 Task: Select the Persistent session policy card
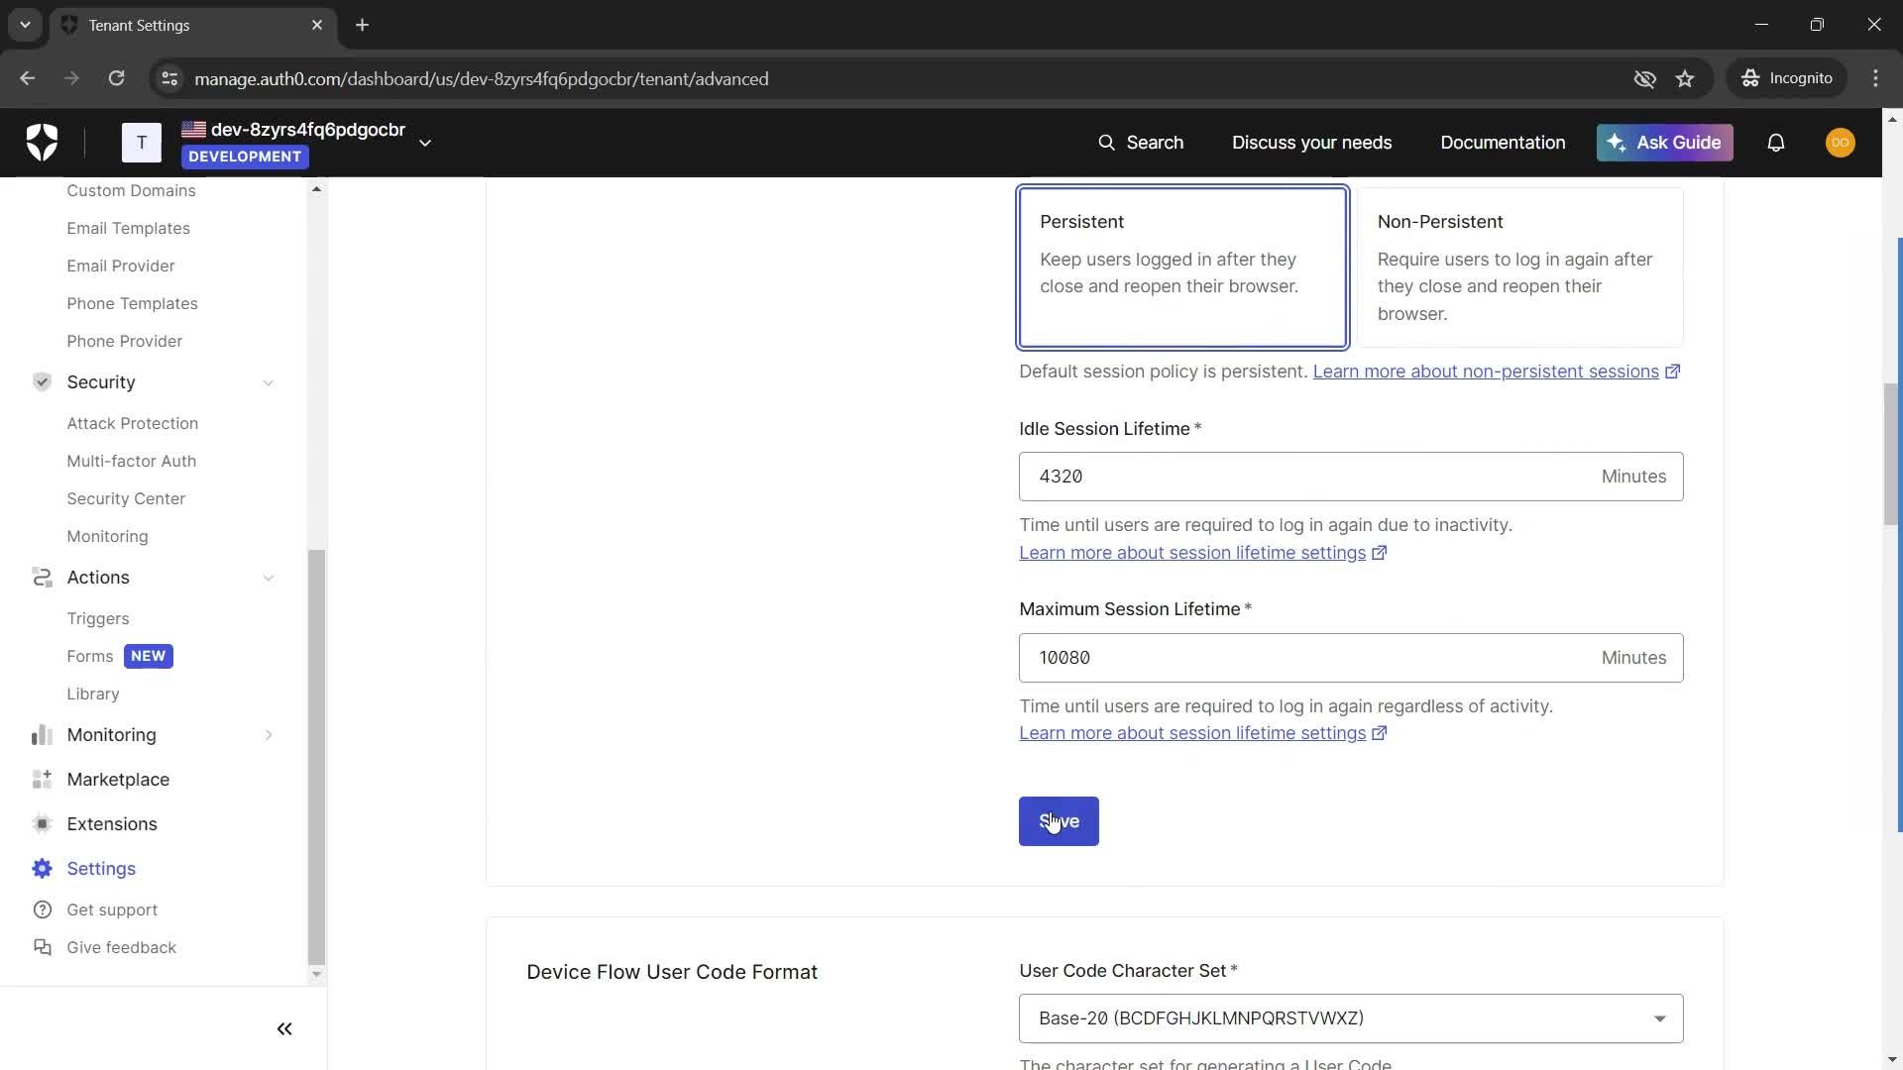coord(1182,267)
